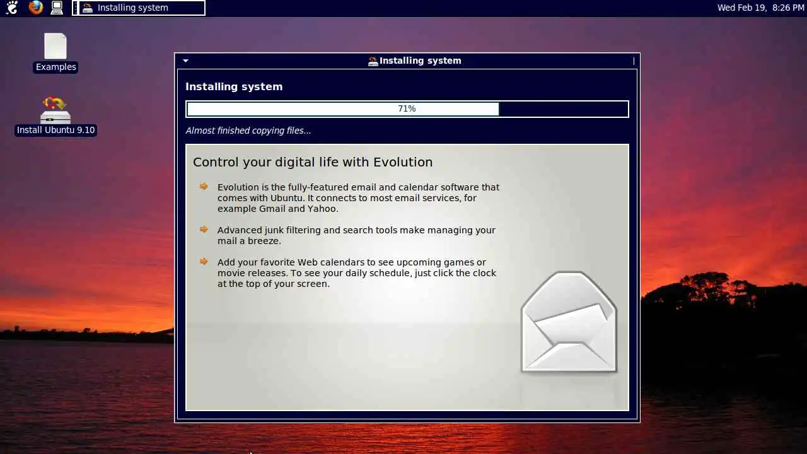807x454 pixels.
Task: Click the small installer icon in taskbar entry
Action: pyautogui.click(x=88, y=8)
